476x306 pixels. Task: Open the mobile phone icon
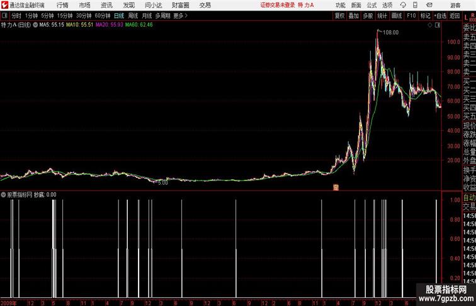point(416,5)
